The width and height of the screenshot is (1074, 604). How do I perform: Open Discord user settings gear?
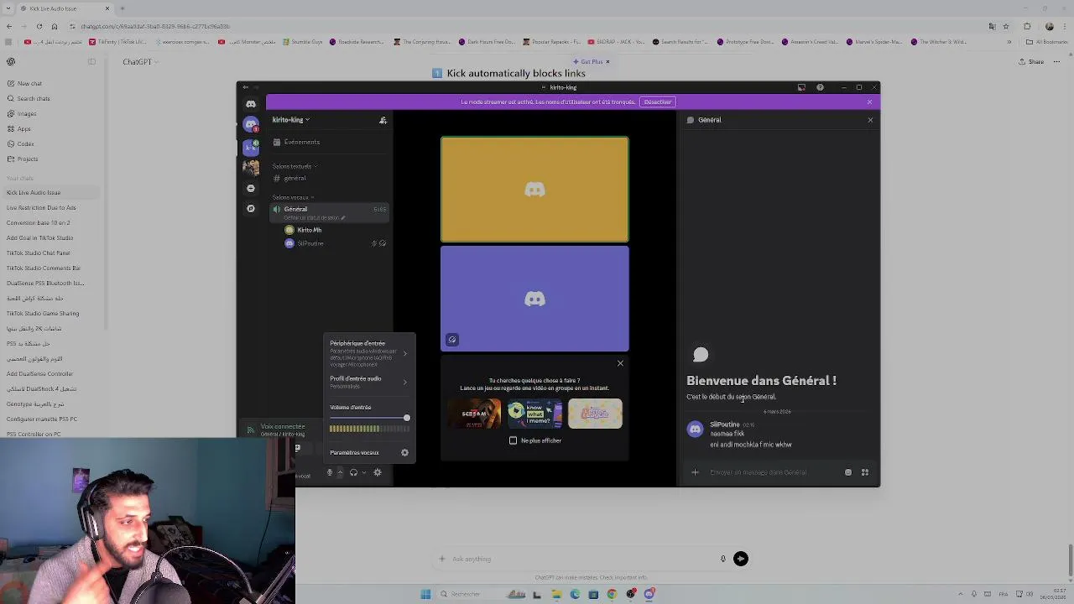click(378, 473)
